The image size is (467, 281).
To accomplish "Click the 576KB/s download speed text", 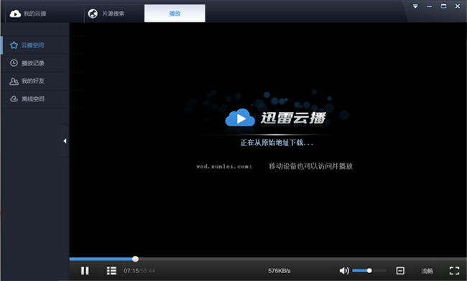I will [x=279, y=271].
